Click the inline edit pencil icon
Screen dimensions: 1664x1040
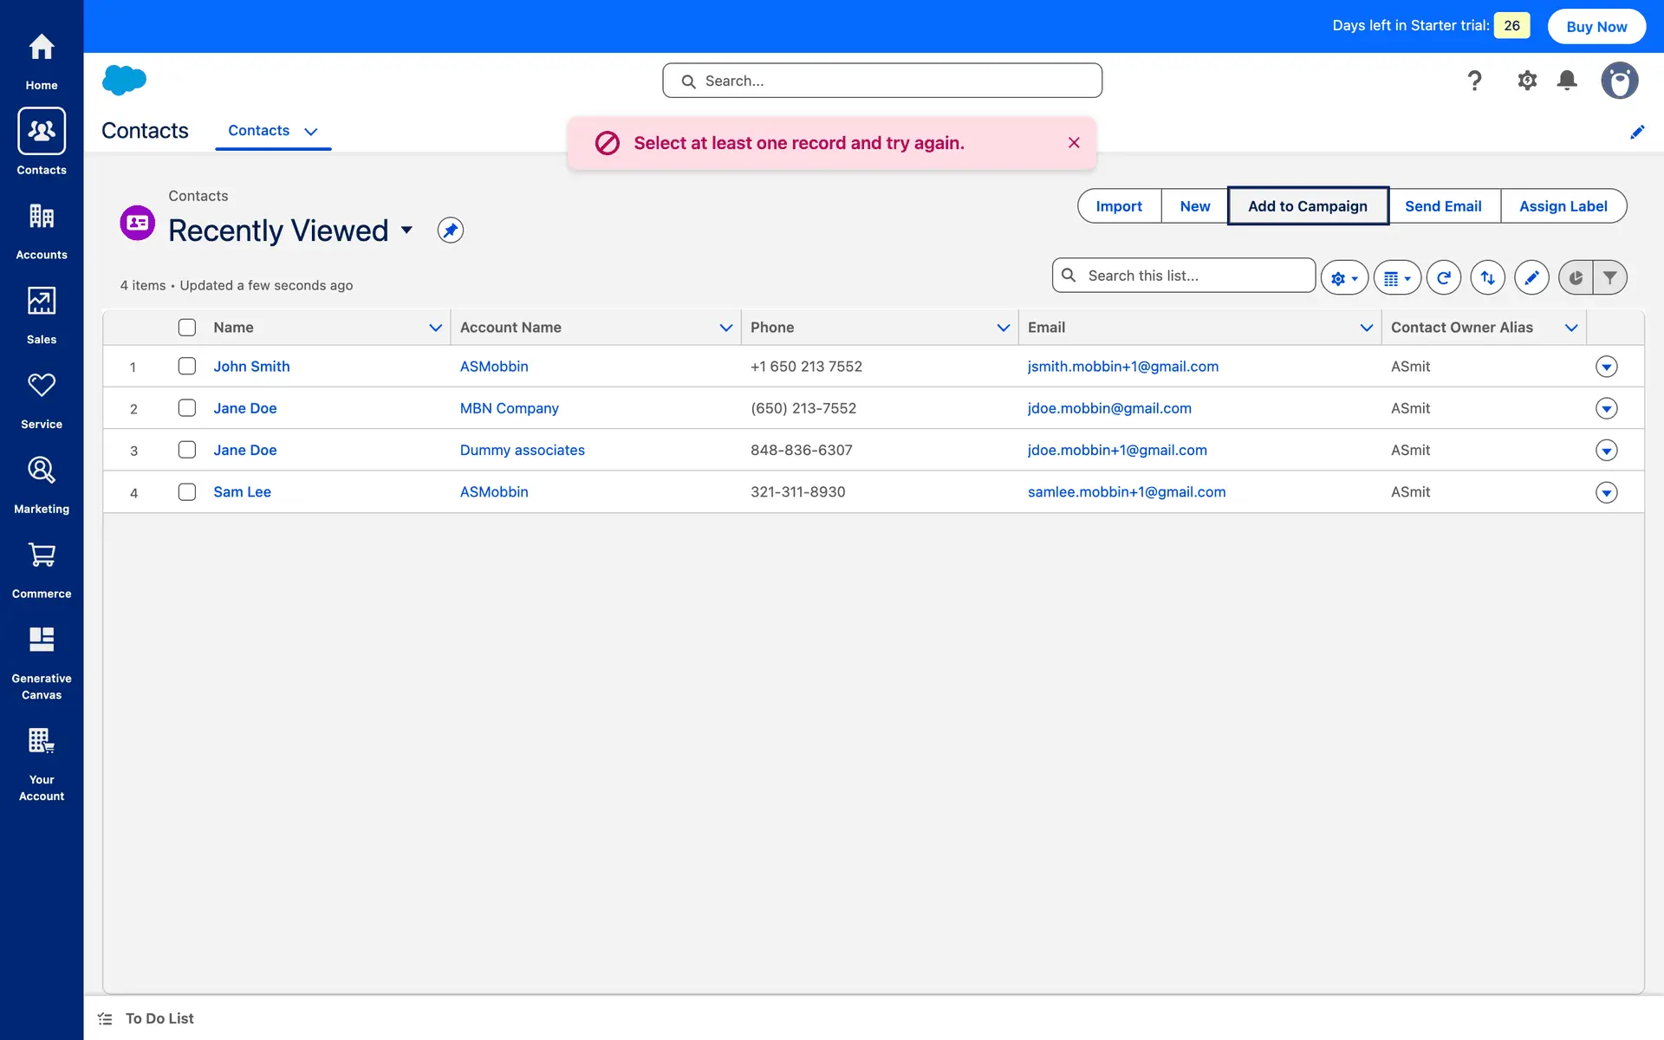(x=1531, y=277)
